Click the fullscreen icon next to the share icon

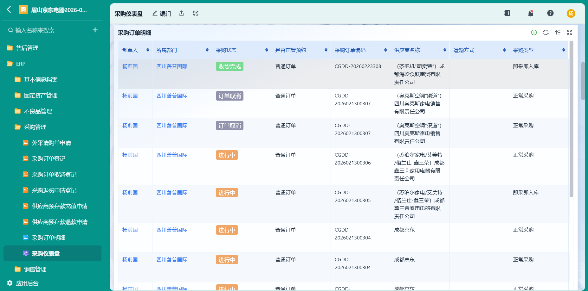point(196,13)
